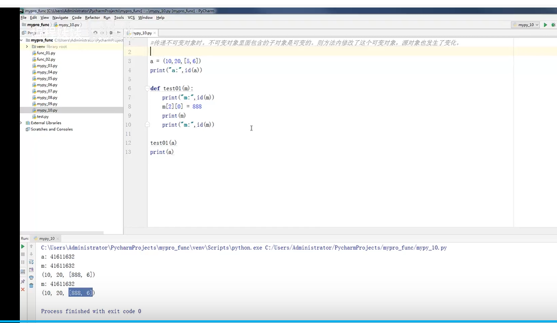
Task: Open the VCS menu
Action: click(x=131, y=17)
